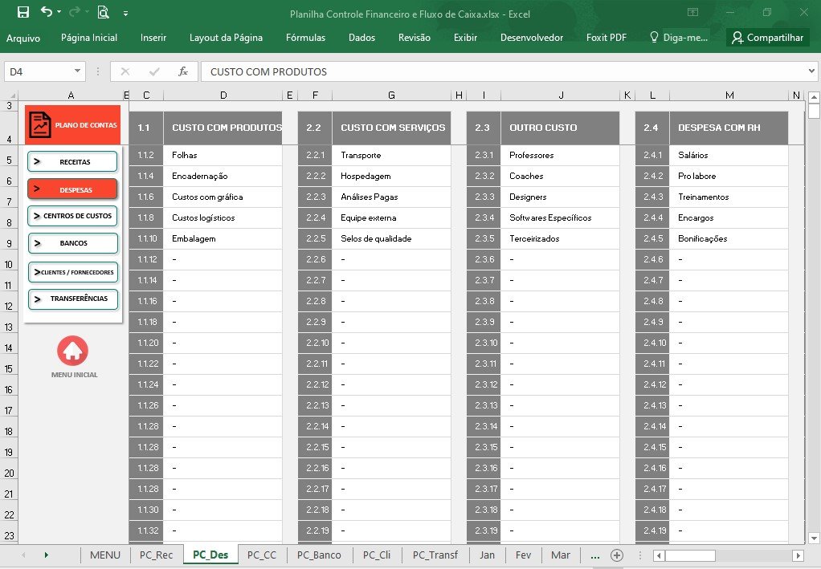This screenshot has height=569, width=821.
Task: Open the Customize Quick Access Toolbar dropdown
Action: tap(125, 14)
